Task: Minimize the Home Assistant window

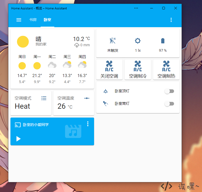Action: [x=152, y=8]
